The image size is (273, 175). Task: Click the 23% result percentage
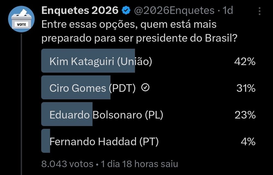tap(245, 115)
